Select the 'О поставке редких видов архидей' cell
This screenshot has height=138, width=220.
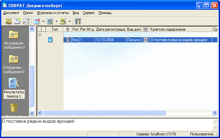point(181,40)
